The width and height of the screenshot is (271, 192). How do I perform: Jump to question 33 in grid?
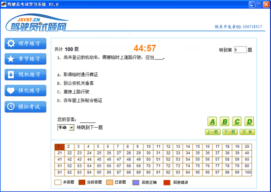click(178, 153)
